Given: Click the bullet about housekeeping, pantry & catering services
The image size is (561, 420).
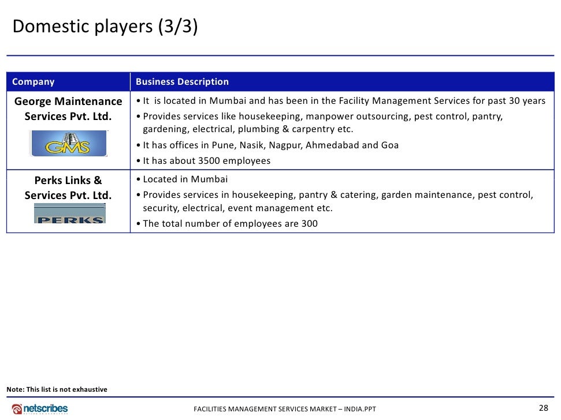Looking at the screenshot, I should pyautogui.click(x=335, y=201).
